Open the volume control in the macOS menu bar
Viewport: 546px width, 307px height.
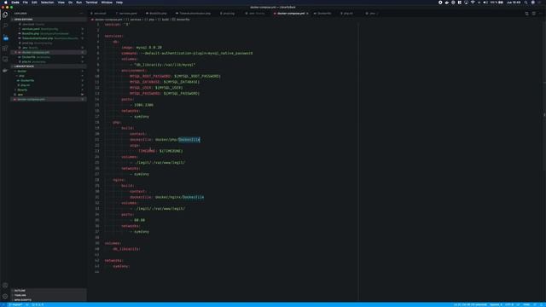[x=485, y=3]
